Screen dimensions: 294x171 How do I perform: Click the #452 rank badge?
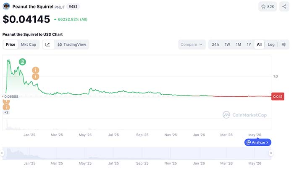(73, 7)
